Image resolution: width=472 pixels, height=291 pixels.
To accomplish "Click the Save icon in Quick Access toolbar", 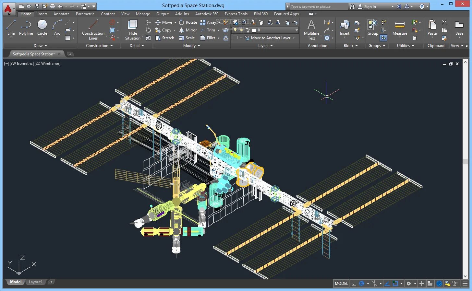I will coord(37,6).
